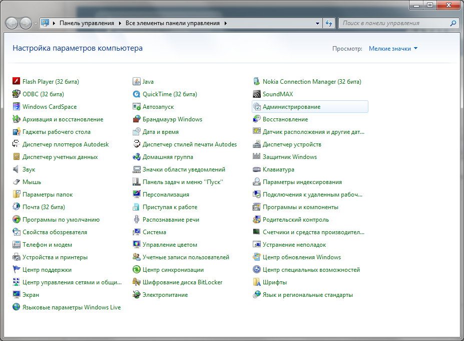The height and width of the screenshot is (341, 464).
Task: Open Диспетчер плоттеров Autodesk
Action: 66,144
